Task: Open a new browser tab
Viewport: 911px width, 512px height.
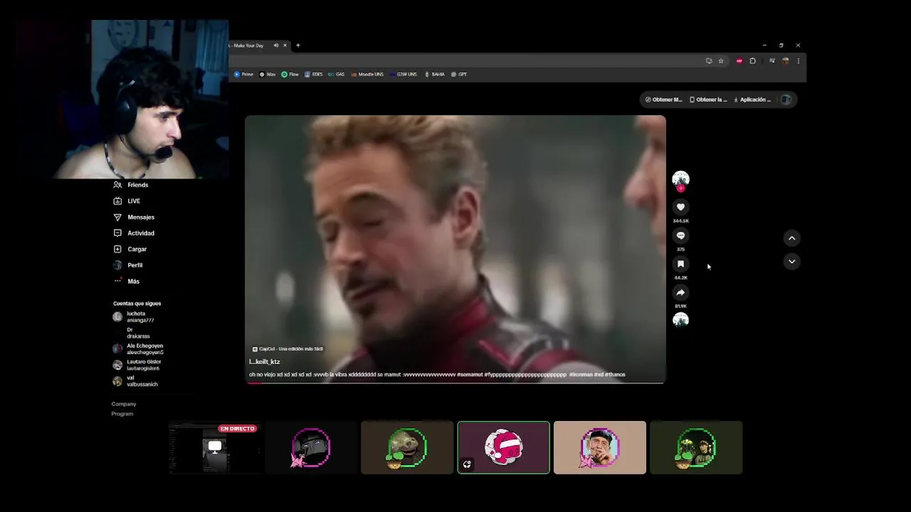Action: click(298, 46)
